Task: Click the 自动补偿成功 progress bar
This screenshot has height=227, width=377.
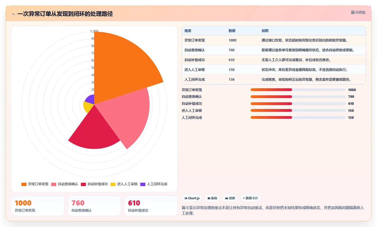Action: [x=298, y=104]
